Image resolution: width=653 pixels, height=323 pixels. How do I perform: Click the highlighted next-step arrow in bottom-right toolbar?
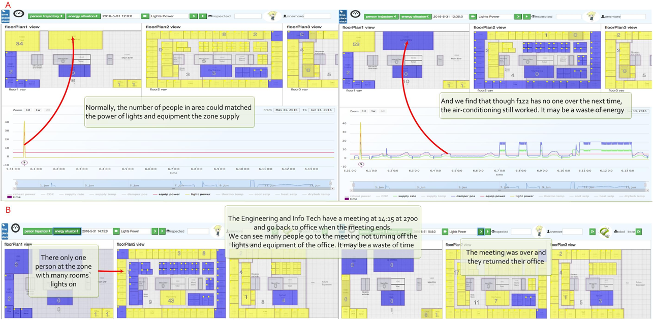(x=480, y=232)
